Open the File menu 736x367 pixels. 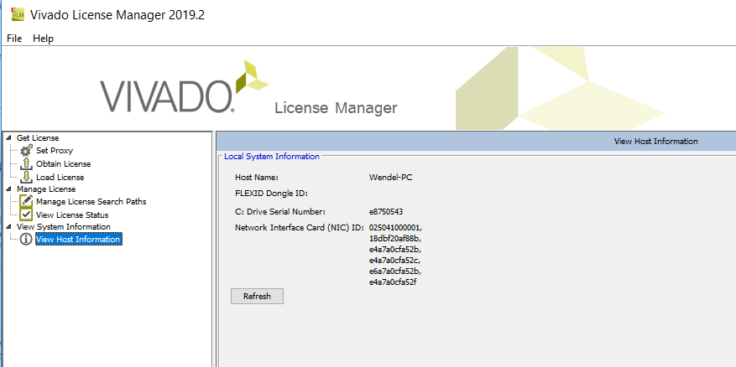(14, 39)
